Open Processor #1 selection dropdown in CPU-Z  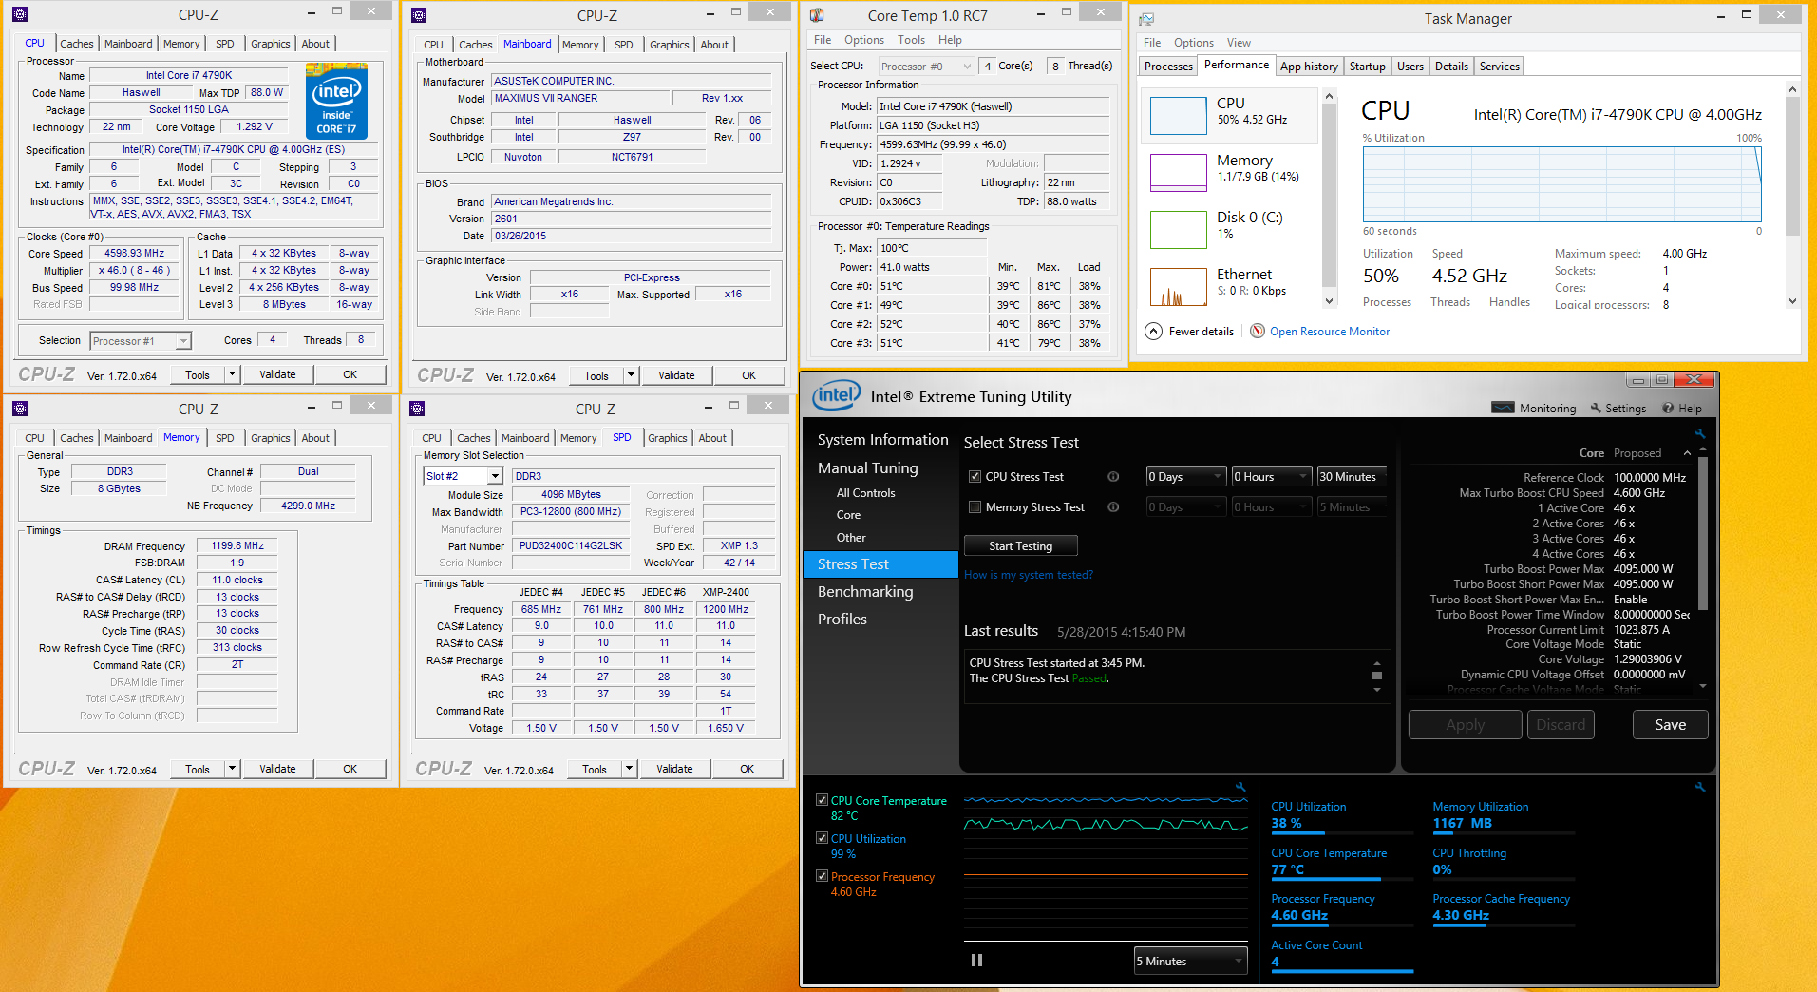(x=141, y=341)
